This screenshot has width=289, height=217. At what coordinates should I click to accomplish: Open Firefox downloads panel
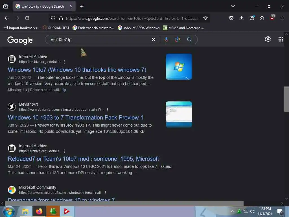point(242,18)
